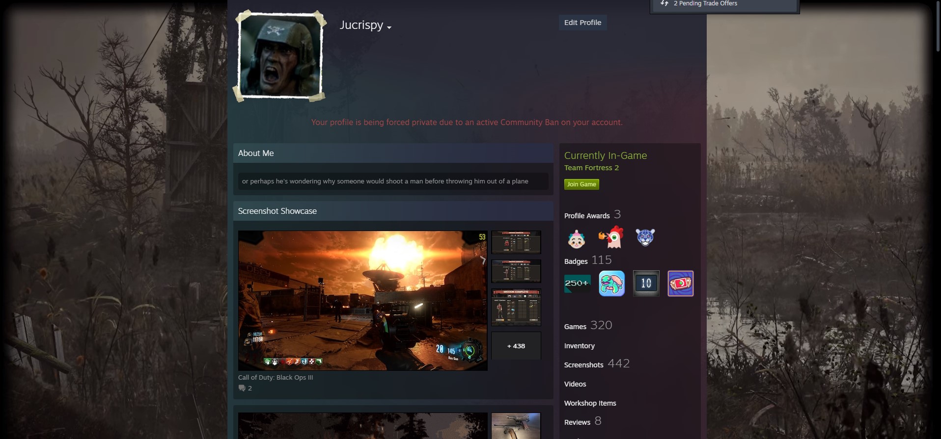Click the Jucrispy profile avatar image
The width and height of the screenshot is (941, 439).
[280, 55]
